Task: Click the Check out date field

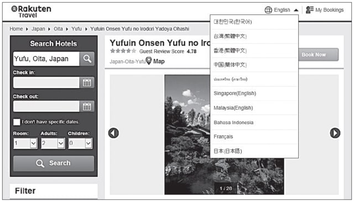Action: 46,106
